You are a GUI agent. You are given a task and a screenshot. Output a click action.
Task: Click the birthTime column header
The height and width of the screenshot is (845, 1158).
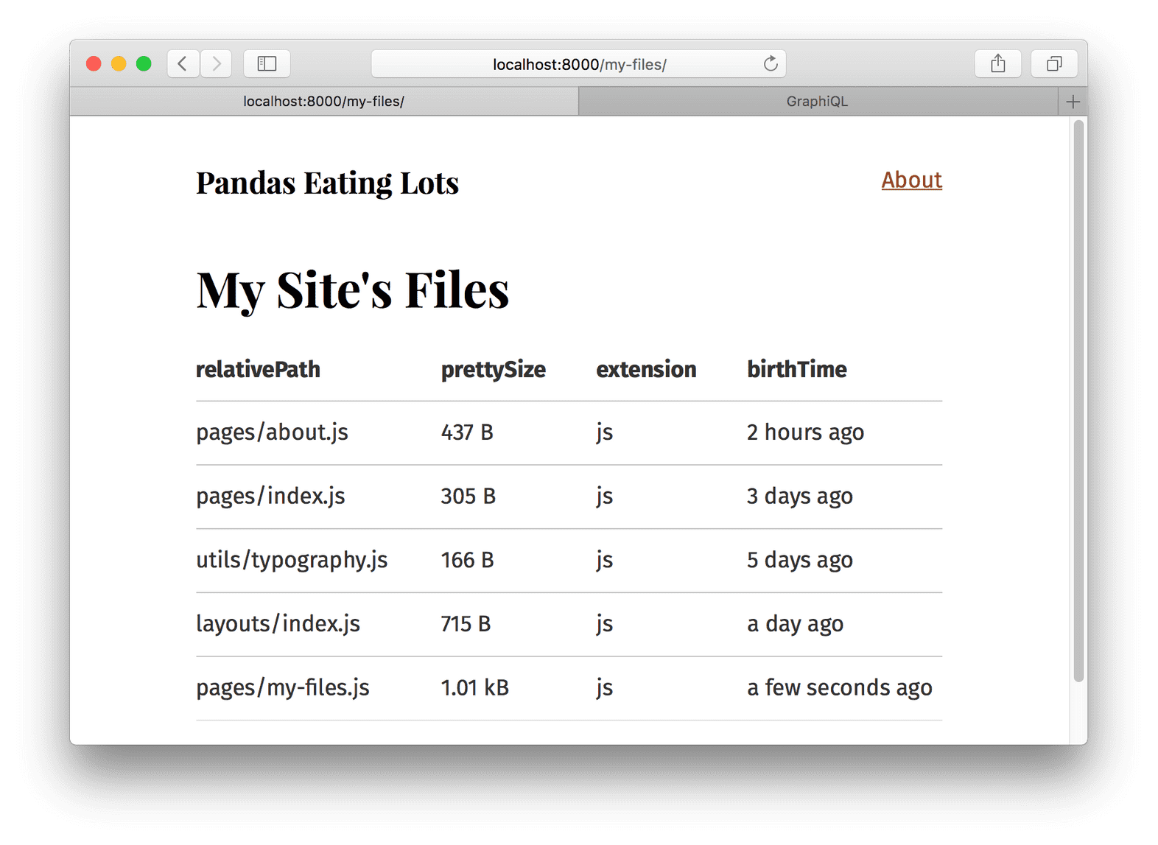tap(796, 369)
